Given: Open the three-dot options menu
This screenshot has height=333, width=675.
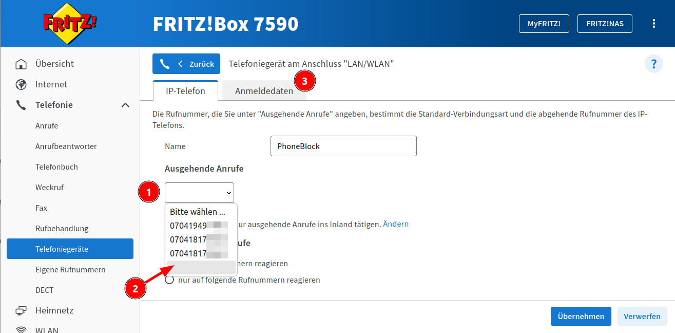Looking at the screenshot, I should point(653,24).
